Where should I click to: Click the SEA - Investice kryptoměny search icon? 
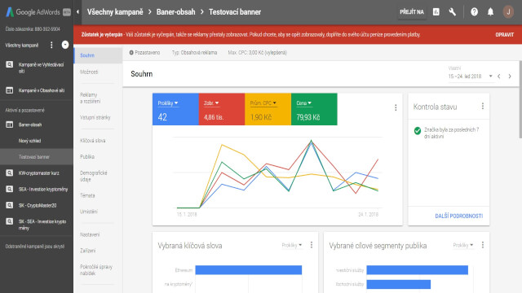(x=9, y=189)
